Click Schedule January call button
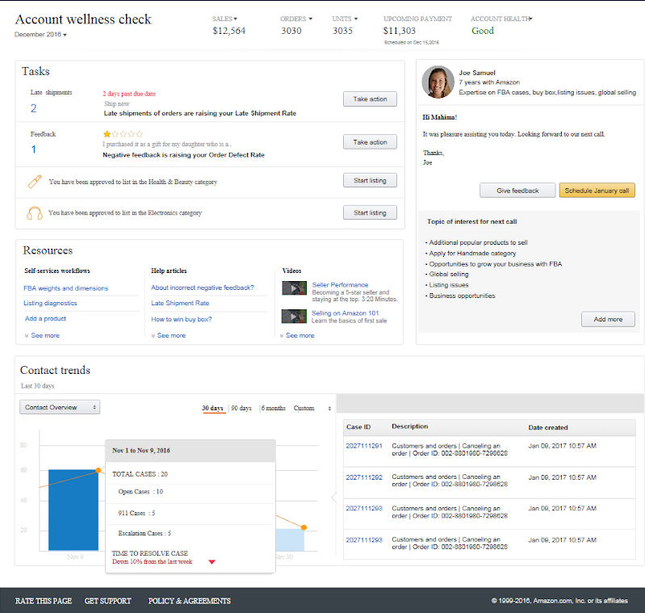The height and width of the screenshot is (613, 645). click(x=597, y=191)
